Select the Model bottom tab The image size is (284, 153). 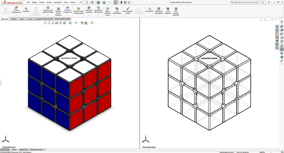click(x=14, y=149)
